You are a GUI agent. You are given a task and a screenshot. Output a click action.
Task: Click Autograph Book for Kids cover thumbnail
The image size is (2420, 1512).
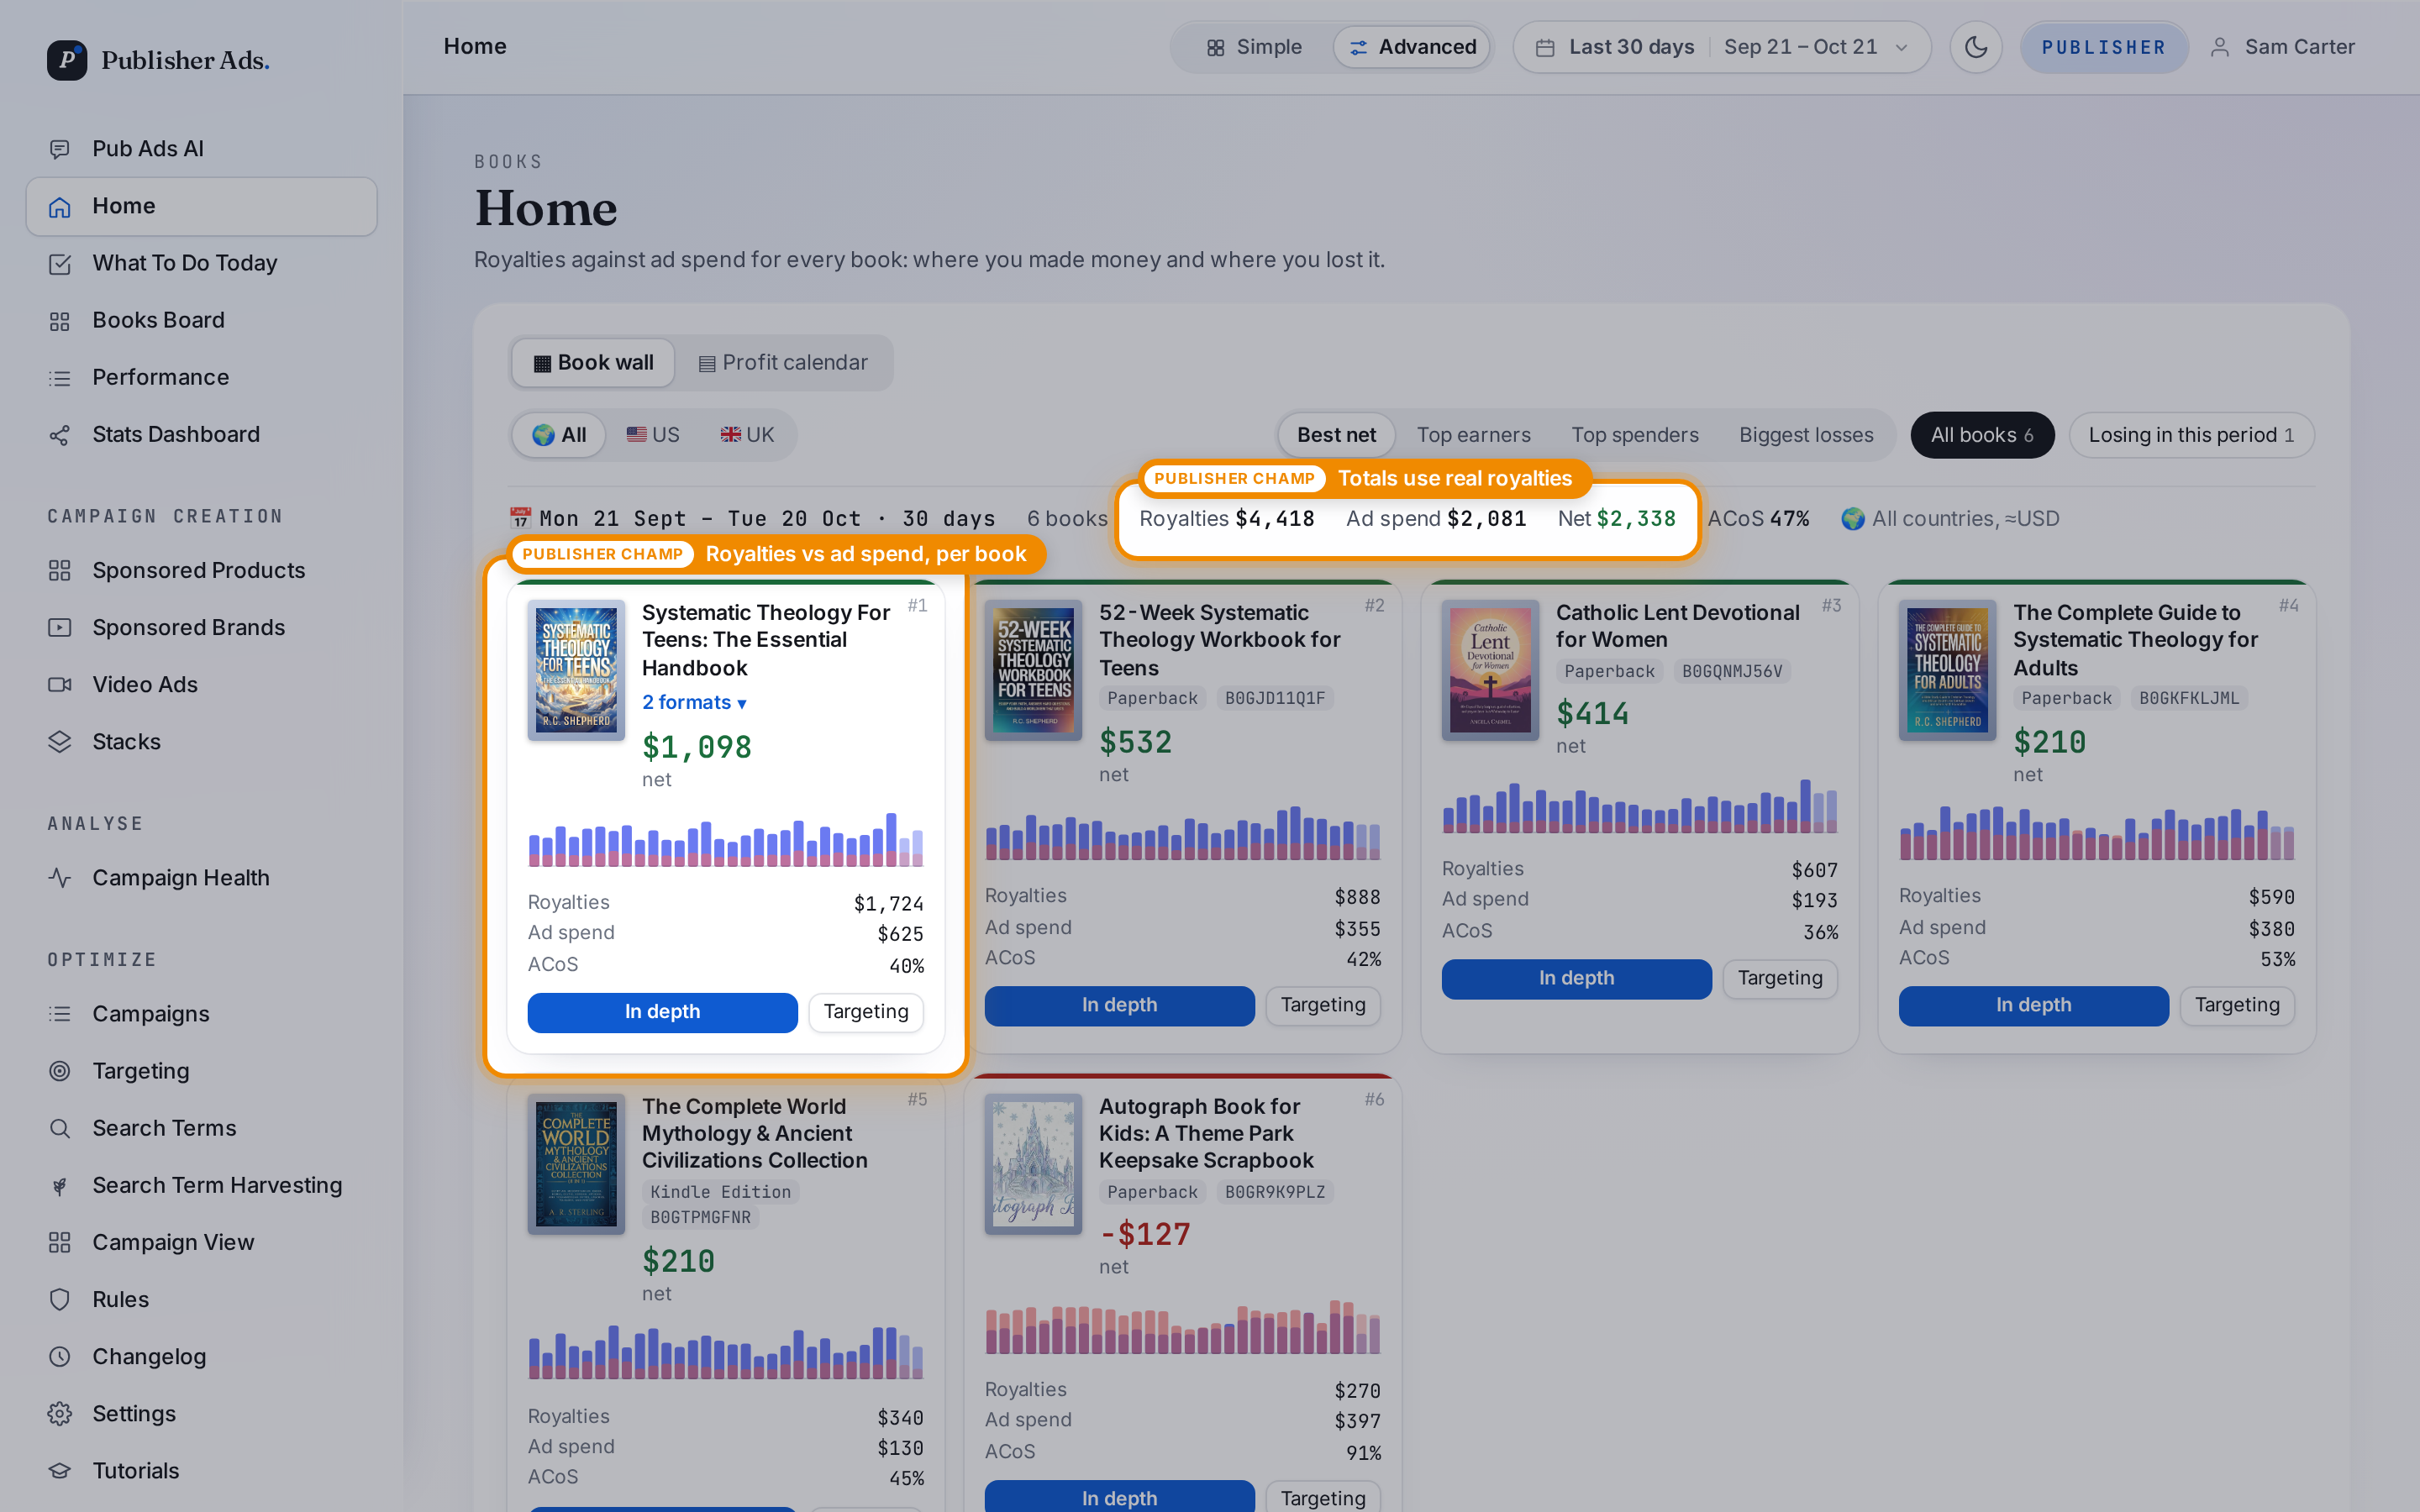[x=1033, y=1164]
